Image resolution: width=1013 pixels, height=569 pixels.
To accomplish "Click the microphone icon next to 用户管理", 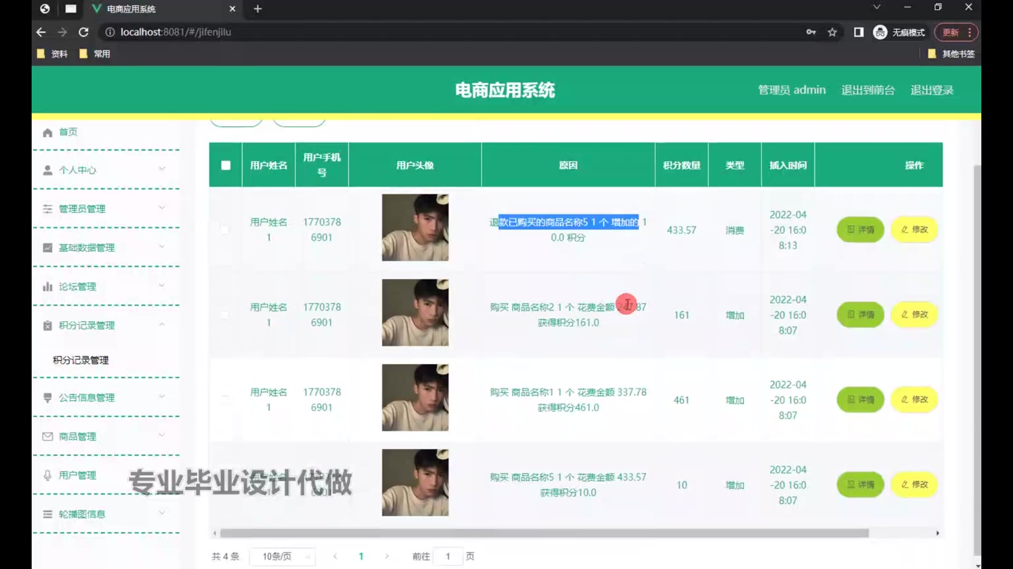I will (x=47, y=475).
